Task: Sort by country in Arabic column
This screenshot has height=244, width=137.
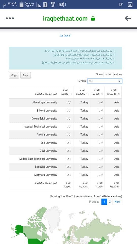Action: 65,92
